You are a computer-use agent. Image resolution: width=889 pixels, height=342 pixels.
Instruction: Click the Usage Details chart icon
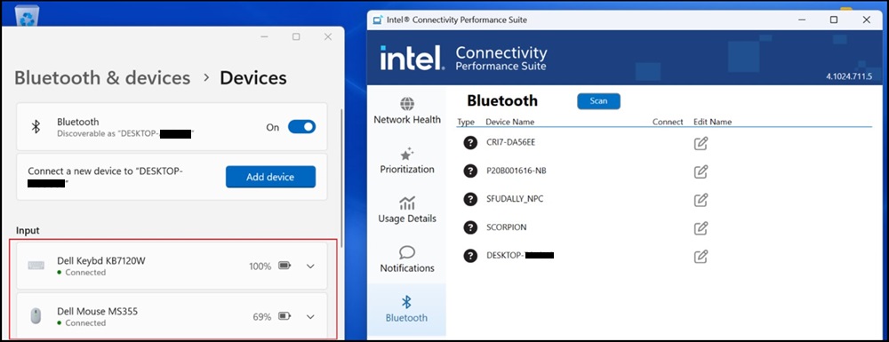(407, 203)
